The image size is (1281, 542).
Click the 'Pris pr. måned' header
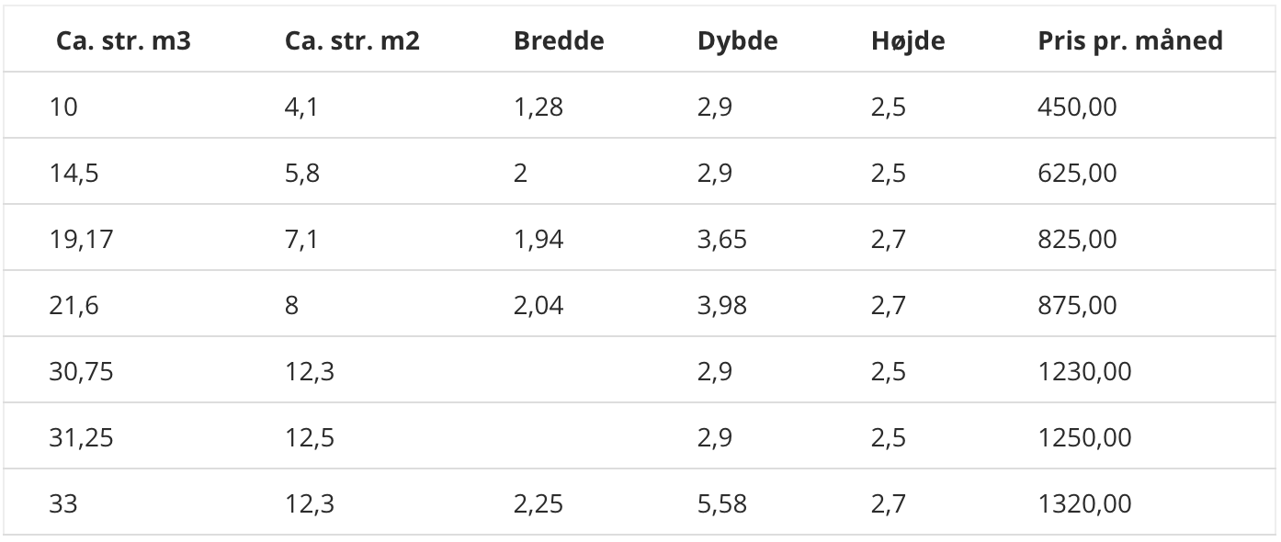[x=1130, y=42]
